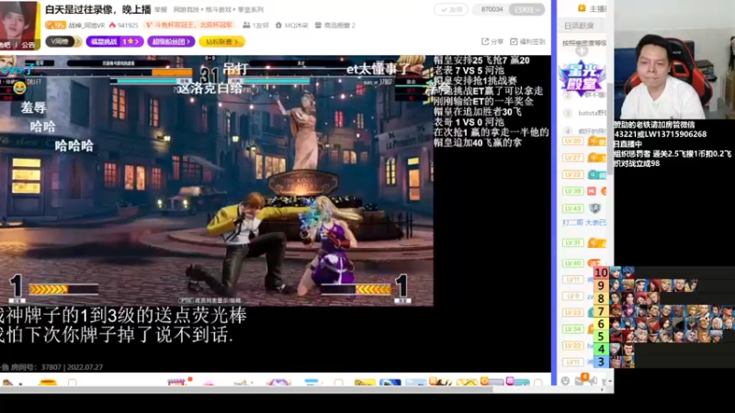The width and height of the screenshot is (735, 413).
Task: Click the yellow envelope gift icon on the gift bar
Action: 467,382
